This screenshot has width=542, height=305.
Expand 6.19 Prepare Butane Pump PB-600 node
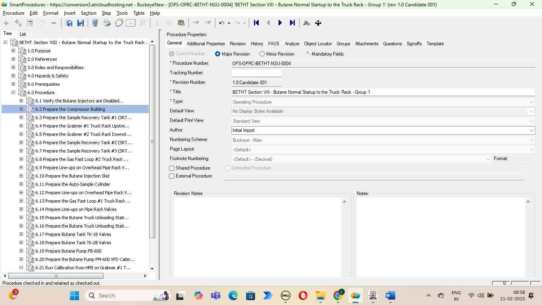pos(21,251)
